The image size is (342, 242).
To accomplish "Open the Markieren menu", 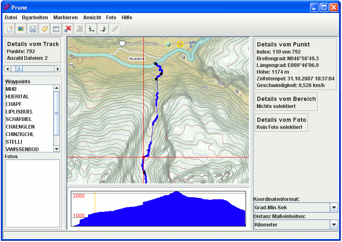I will coord(65,18).
